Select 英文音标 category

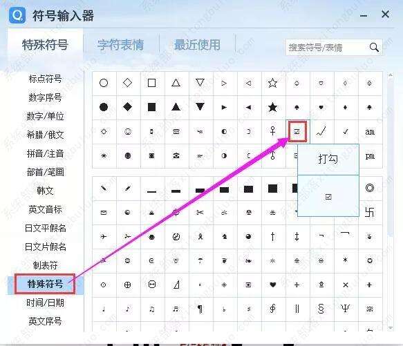point(45,210)
